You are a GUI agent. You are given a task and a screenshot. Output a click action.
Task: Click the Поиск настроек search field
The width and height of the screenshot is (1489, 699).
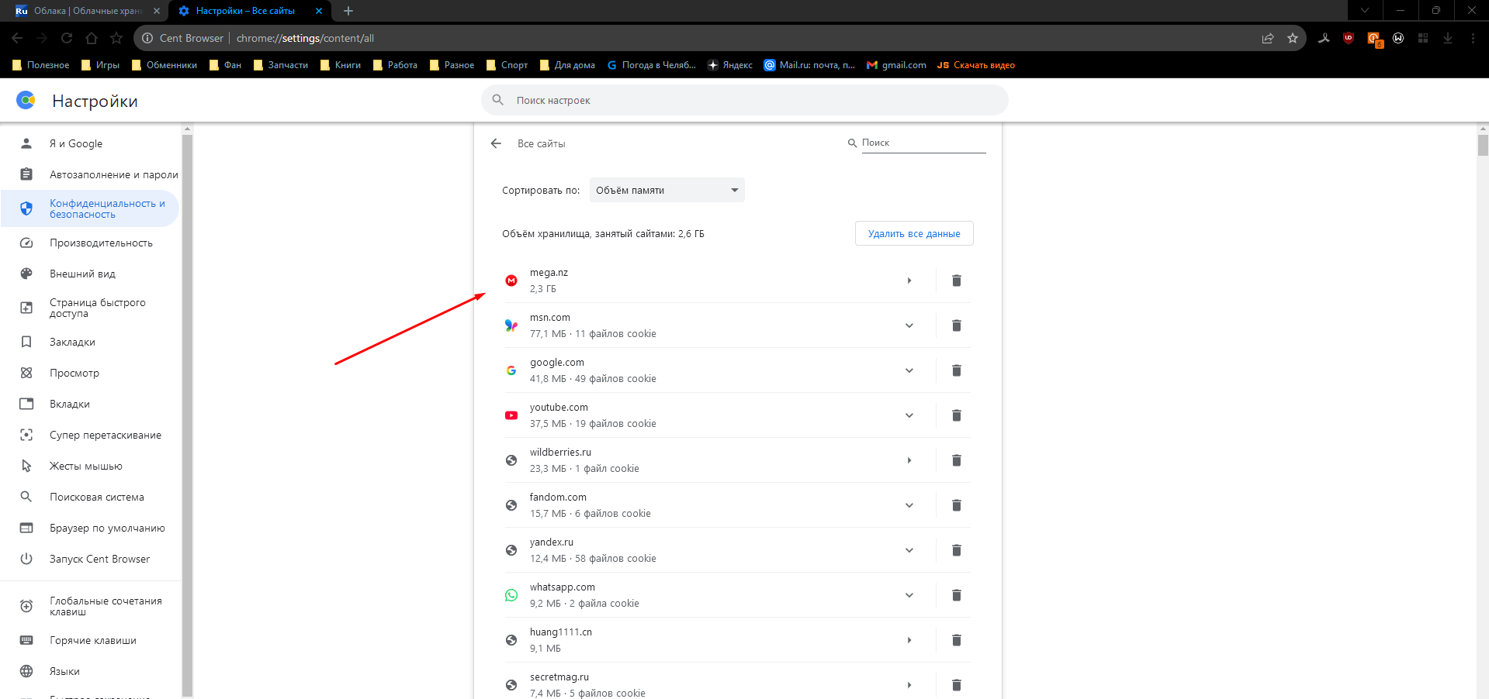pyautogui.click(x=745, y=100)
